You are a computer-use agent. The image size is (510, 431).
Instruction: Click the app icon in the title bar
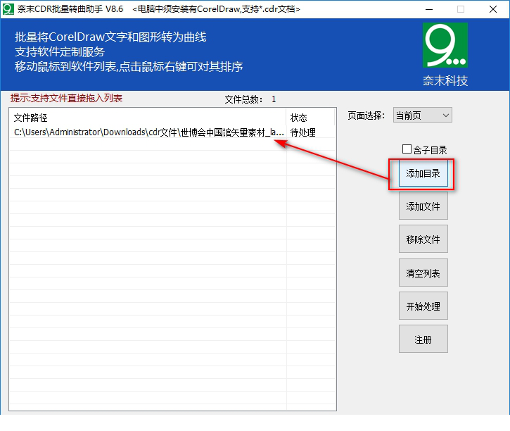coord(8,9)
